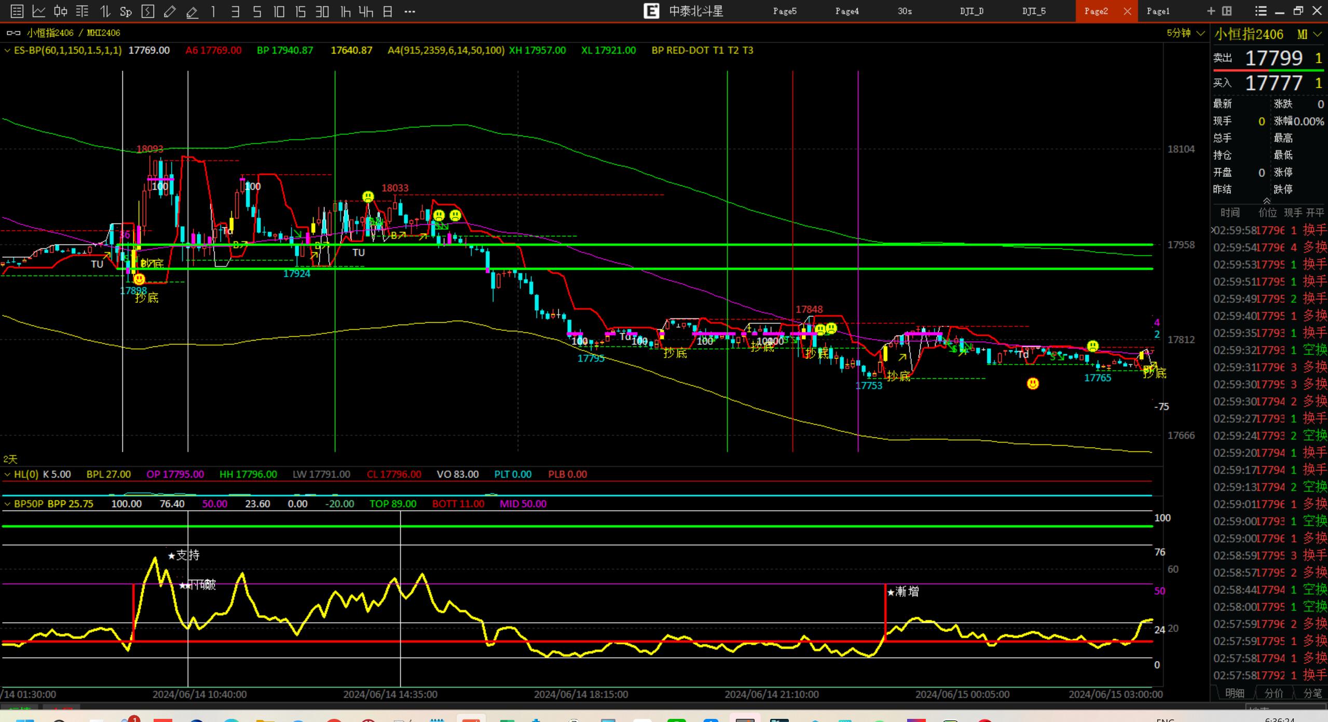This screenshot has height=722, width=1328.
Task: Collapse quote panel with up chevron
Action: (1267, 201)
